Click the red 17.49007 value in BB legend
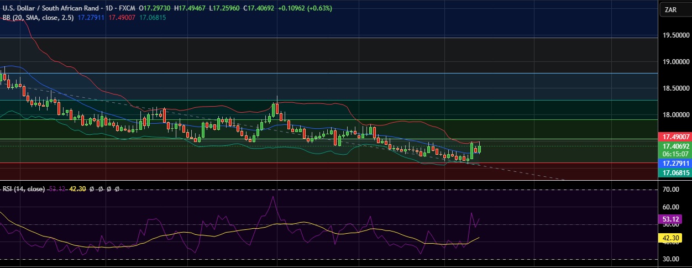Screen dimensions: 692x268 coord(121,18)
